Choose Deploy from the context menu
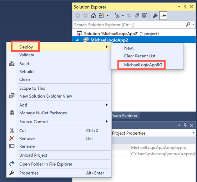Viewport: 197px width, 182px height. pos(59,47)
